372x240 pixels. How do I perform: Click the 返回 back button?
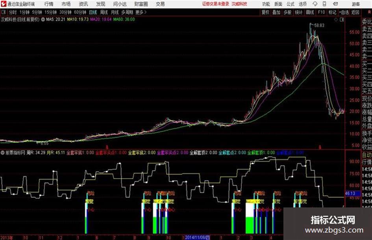pos(355,12)
